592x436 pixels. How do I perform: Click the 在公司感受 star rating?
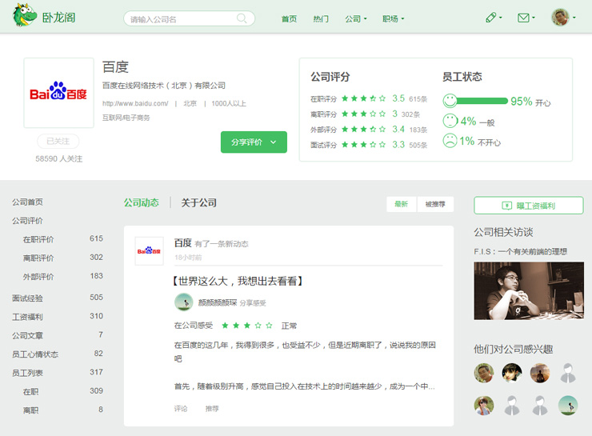(247, 326)
